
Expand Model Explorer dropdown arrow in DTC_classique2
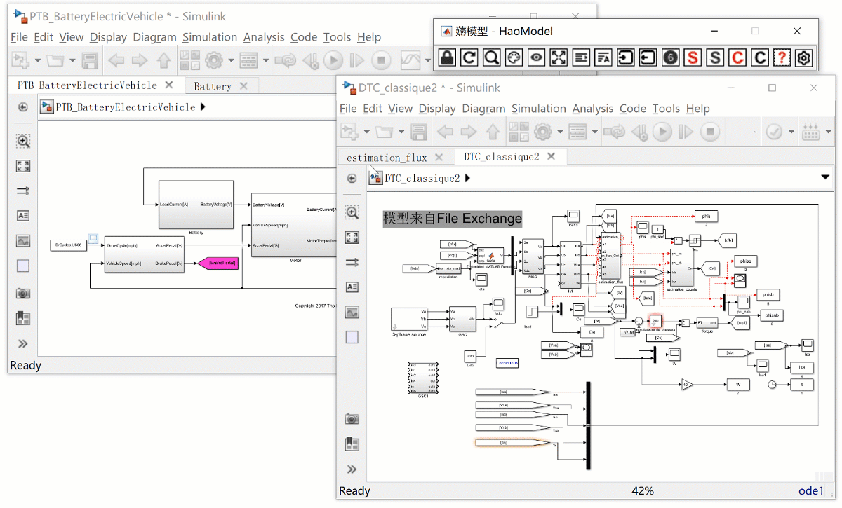coord(595,132)
